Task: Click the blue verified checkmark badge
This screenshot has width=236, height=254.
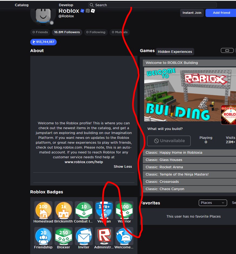Action: pos(82,11)
